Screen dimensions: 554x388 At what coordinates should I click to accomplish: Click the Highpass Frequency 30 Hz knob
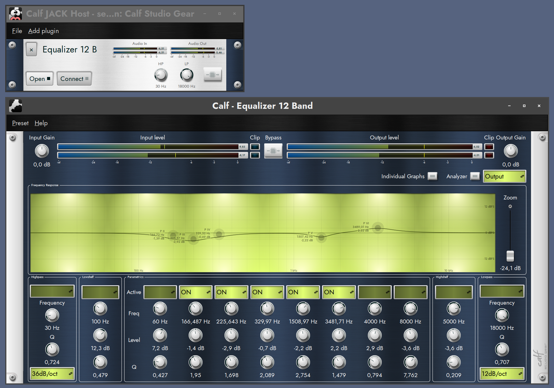click(x=52, y=315)
